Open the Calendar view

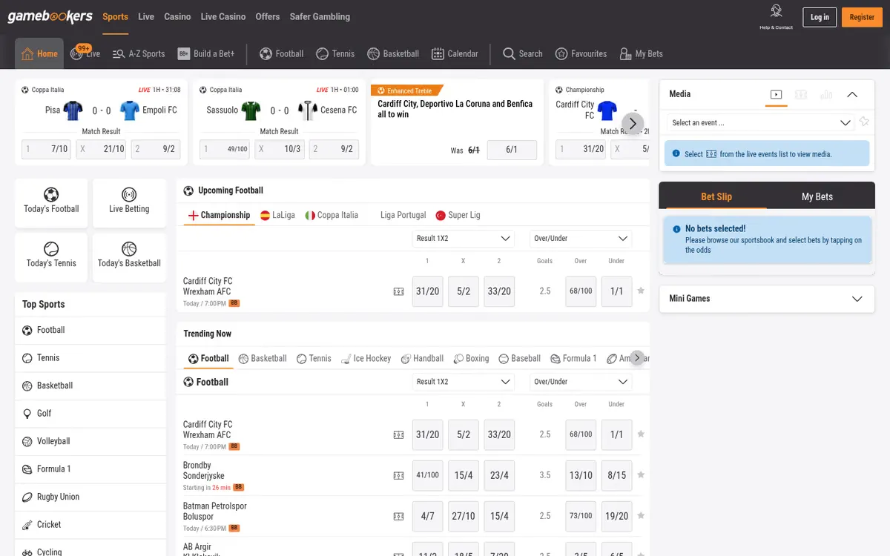[x=455, y=53]
